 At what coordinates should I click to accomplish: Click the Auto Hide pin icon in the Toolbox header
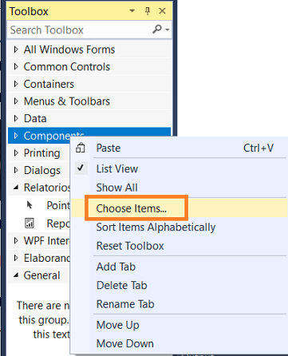[148, 11]
